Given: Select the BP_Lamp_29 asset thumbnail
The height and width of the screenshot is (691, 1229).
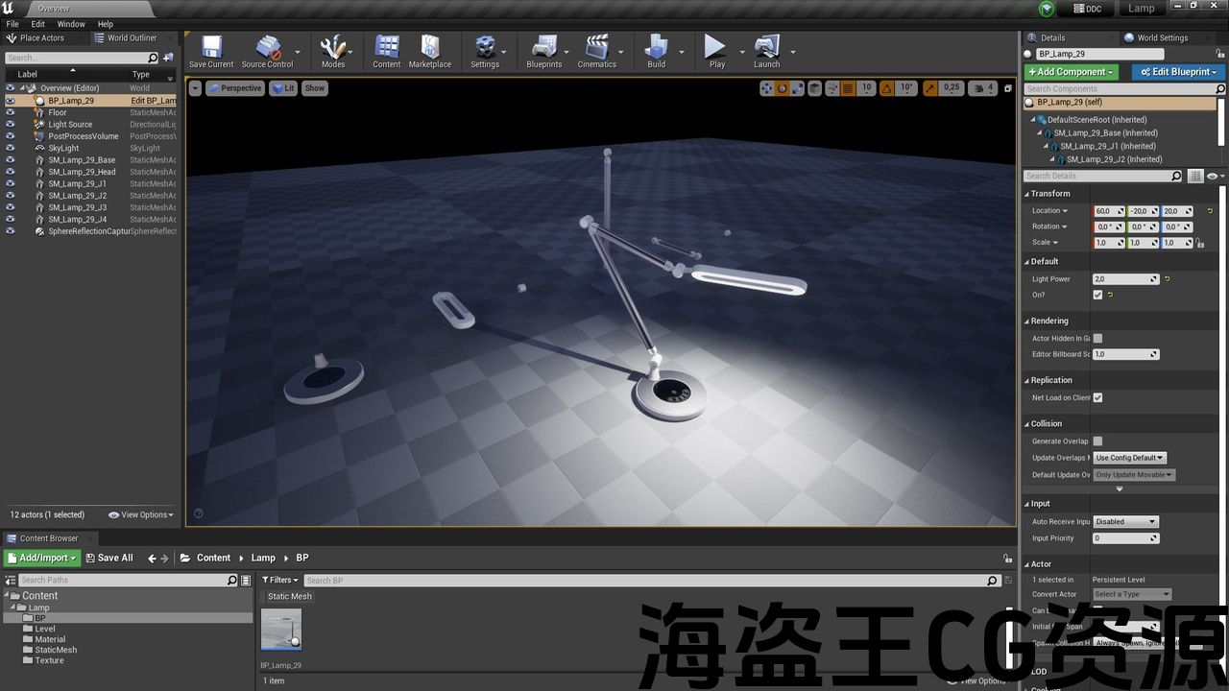Looking at the screenshot, I should point(281,630).
